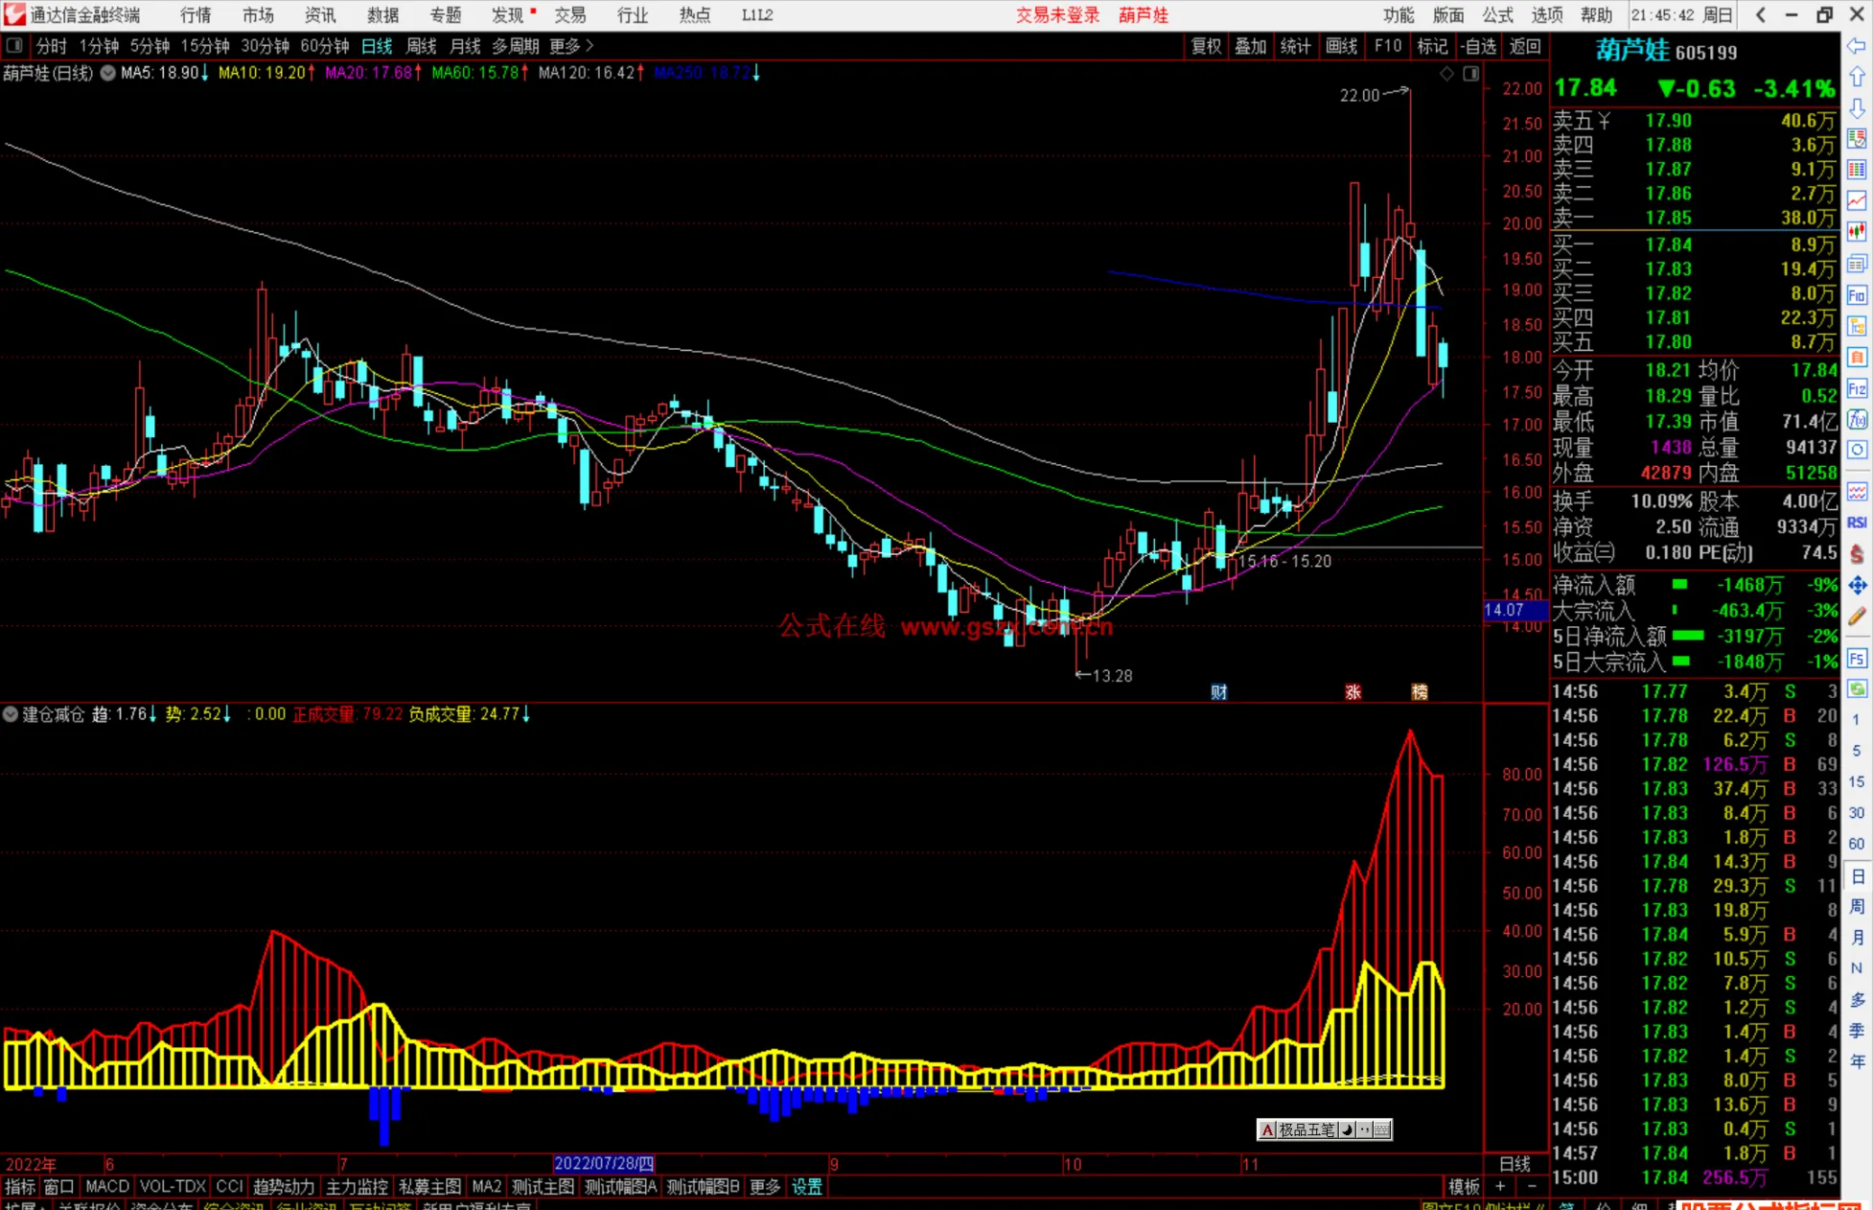Viewport: 1873px width, 1210px height.
Task: Open the candlestick chart icon in sidebar
Action: (1857, 232)
